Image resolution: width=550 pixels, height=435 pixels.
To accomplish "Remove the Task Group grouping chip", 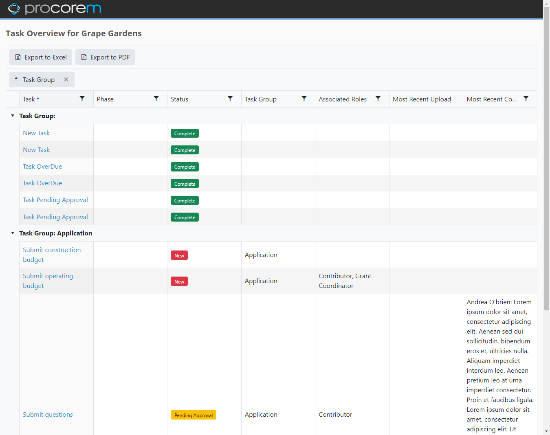I will (66, 79).
